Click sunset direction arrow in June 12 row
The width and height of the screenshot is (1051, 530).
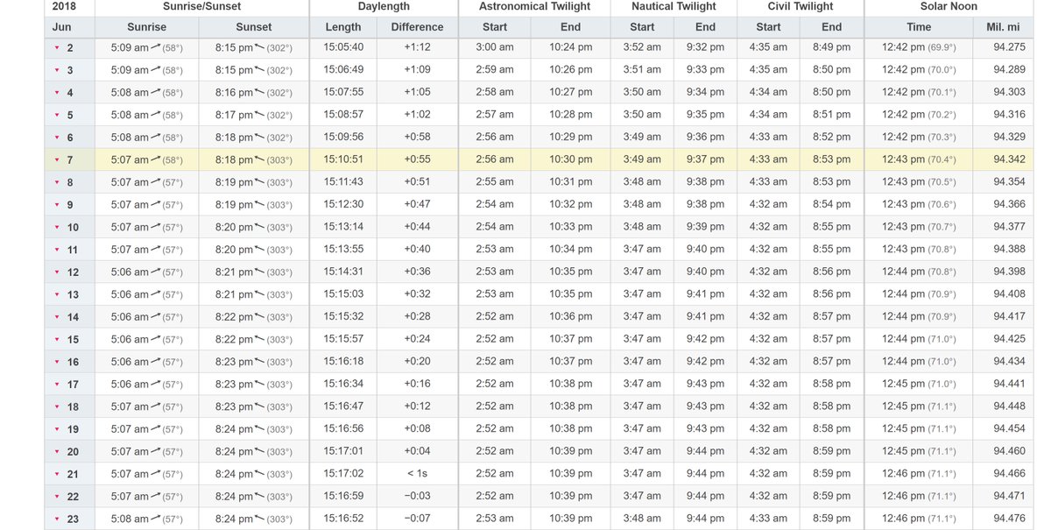(260, 272)
